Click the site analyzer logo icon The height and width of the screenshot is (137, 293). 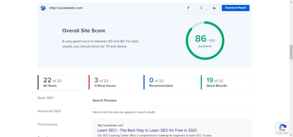pyautogui.click(x=43, y=8)
